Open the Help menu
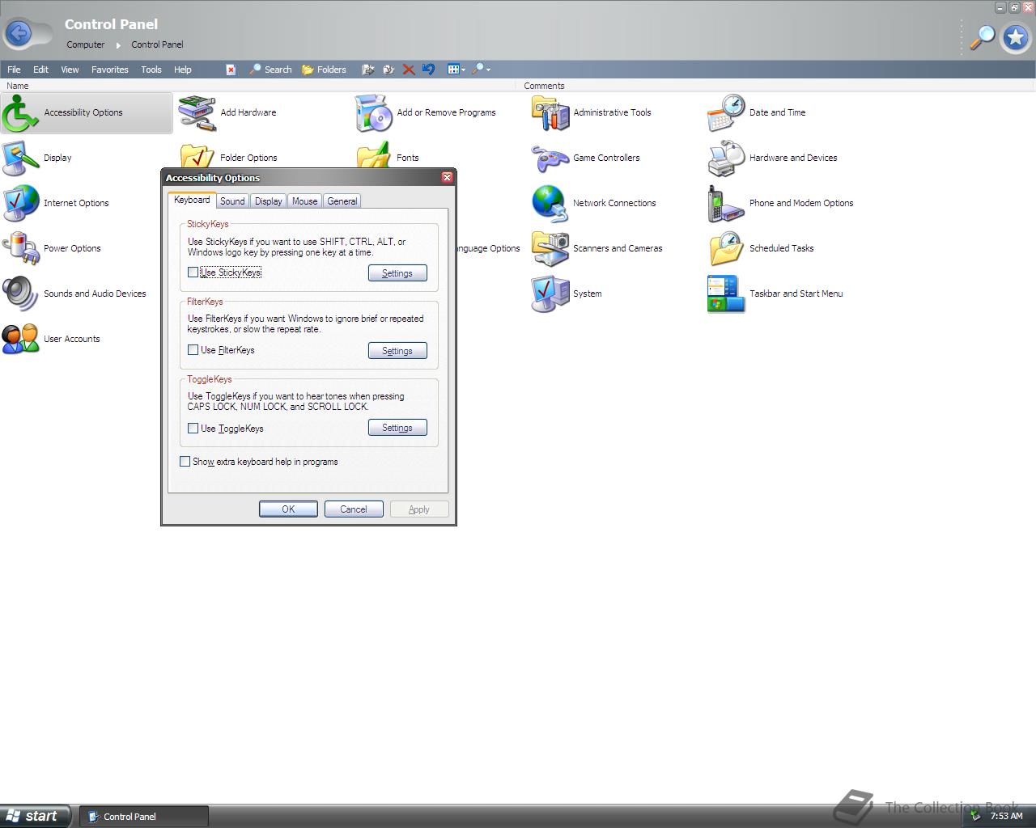Image resolution: width=1036 pixels, height=828 pixels. point(183,70)
